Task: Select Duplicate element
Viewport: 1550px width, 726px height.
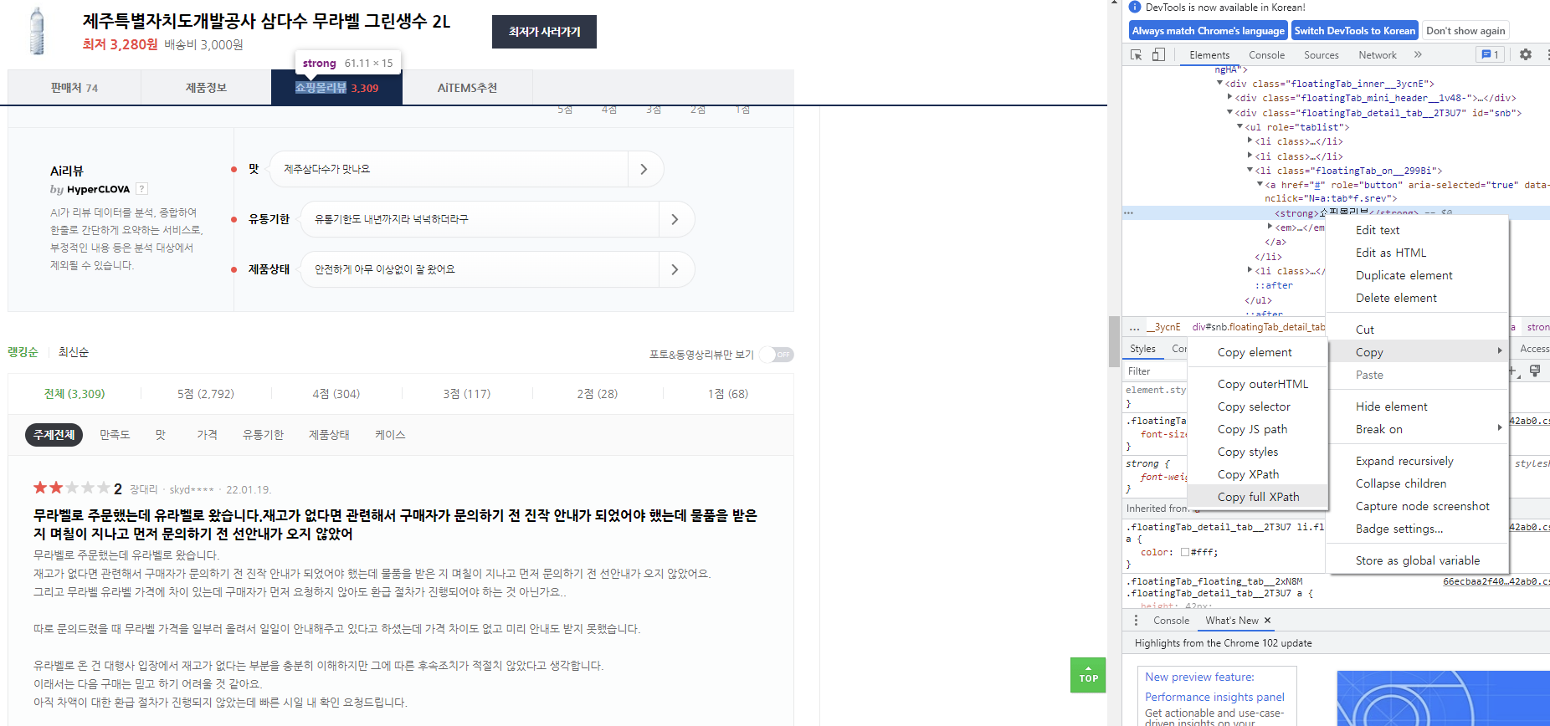Action: point(1417,275)
